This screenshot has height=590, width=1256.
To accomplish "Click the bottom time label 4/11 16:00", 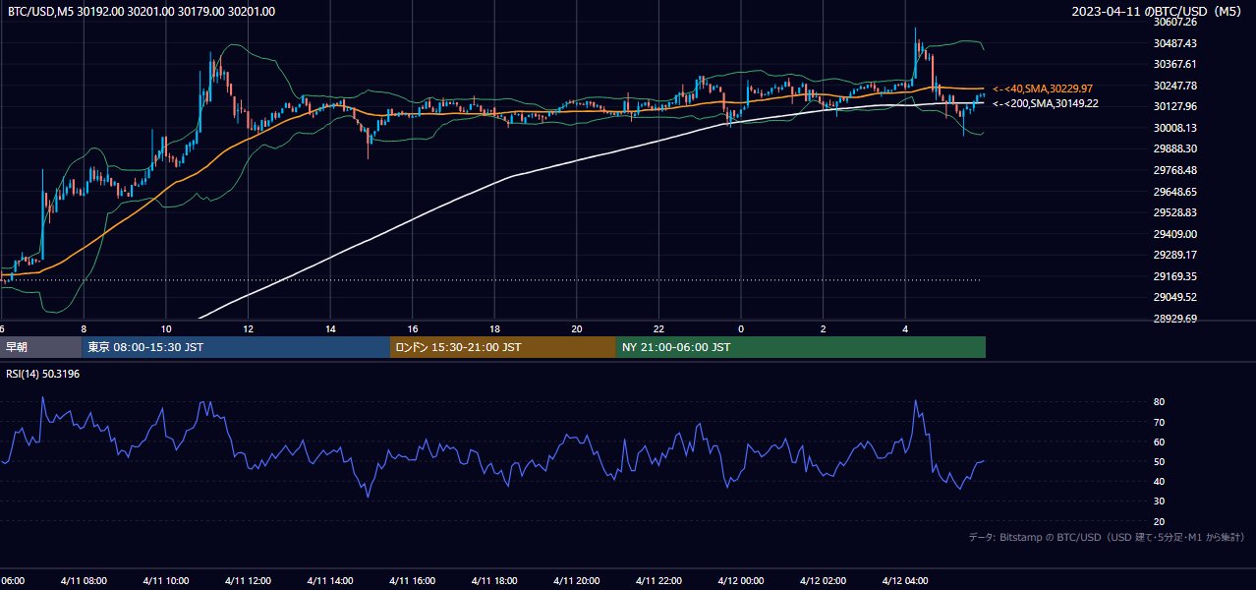I will click(x=412, y=581).
